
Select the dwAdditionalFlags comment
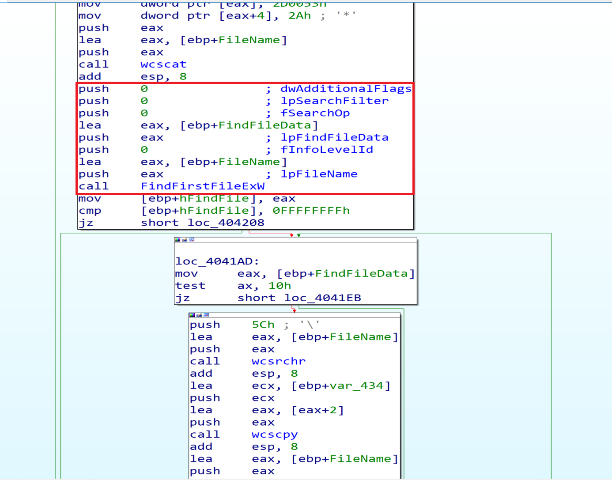(346, 89)
